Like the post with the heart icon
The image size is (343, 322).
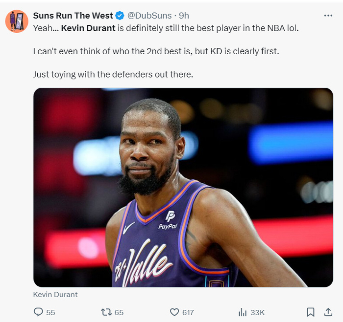point(174,312)
